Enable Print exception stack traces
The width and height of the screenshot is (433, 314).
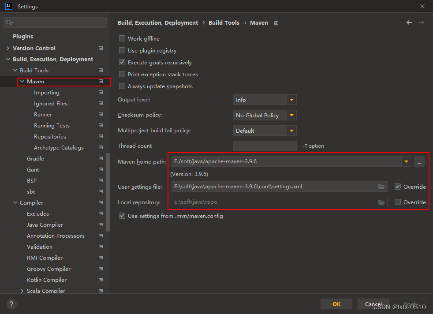tap(122, 74)
